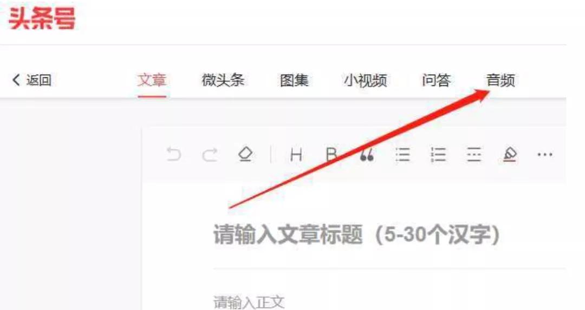Select the highlighter pen icon

(510, 154)
